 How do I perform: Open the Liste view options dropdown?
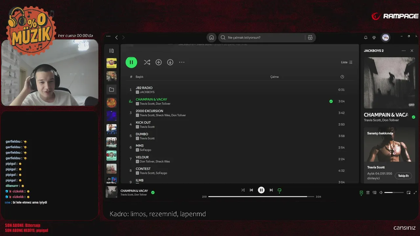point(346,62)
